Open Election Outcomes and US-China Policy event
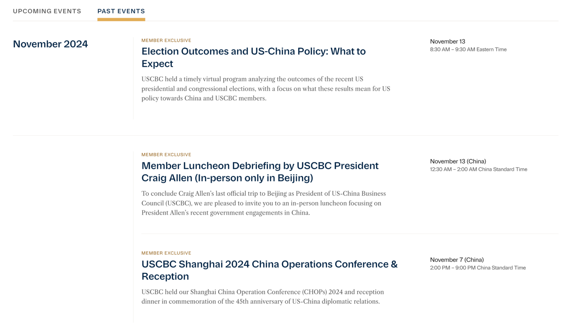This screenshot has height=327, width=565. [254, 58]
